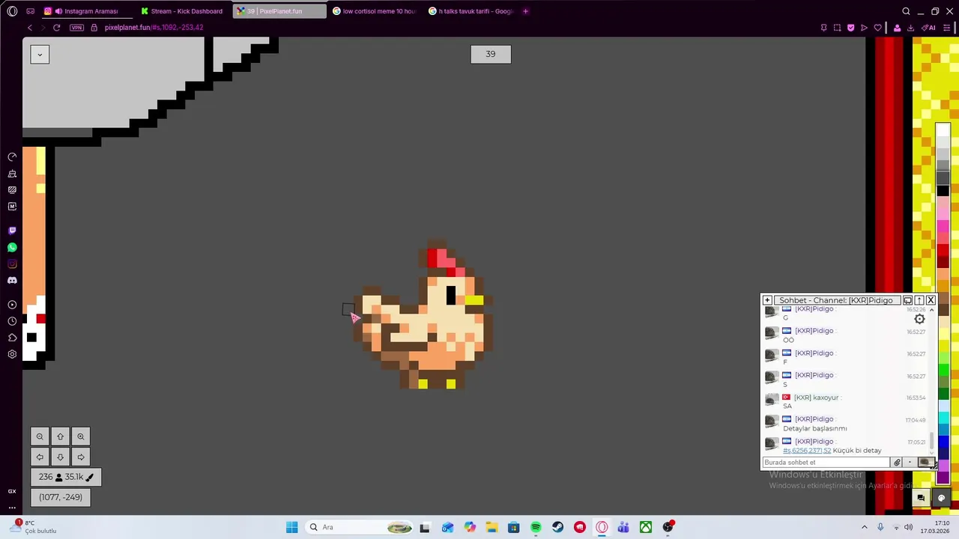Close the Sohbet chat window

pos(931,300)
